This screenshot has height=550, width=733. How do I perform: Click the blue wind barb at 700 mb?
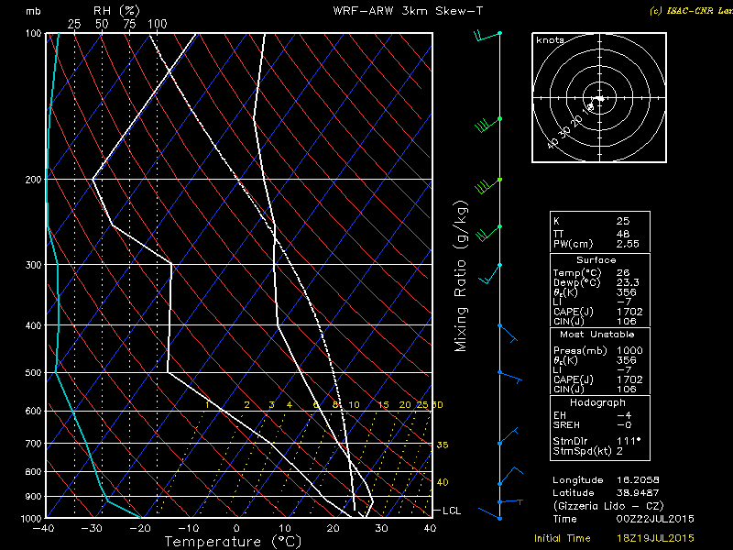point(508,436)
